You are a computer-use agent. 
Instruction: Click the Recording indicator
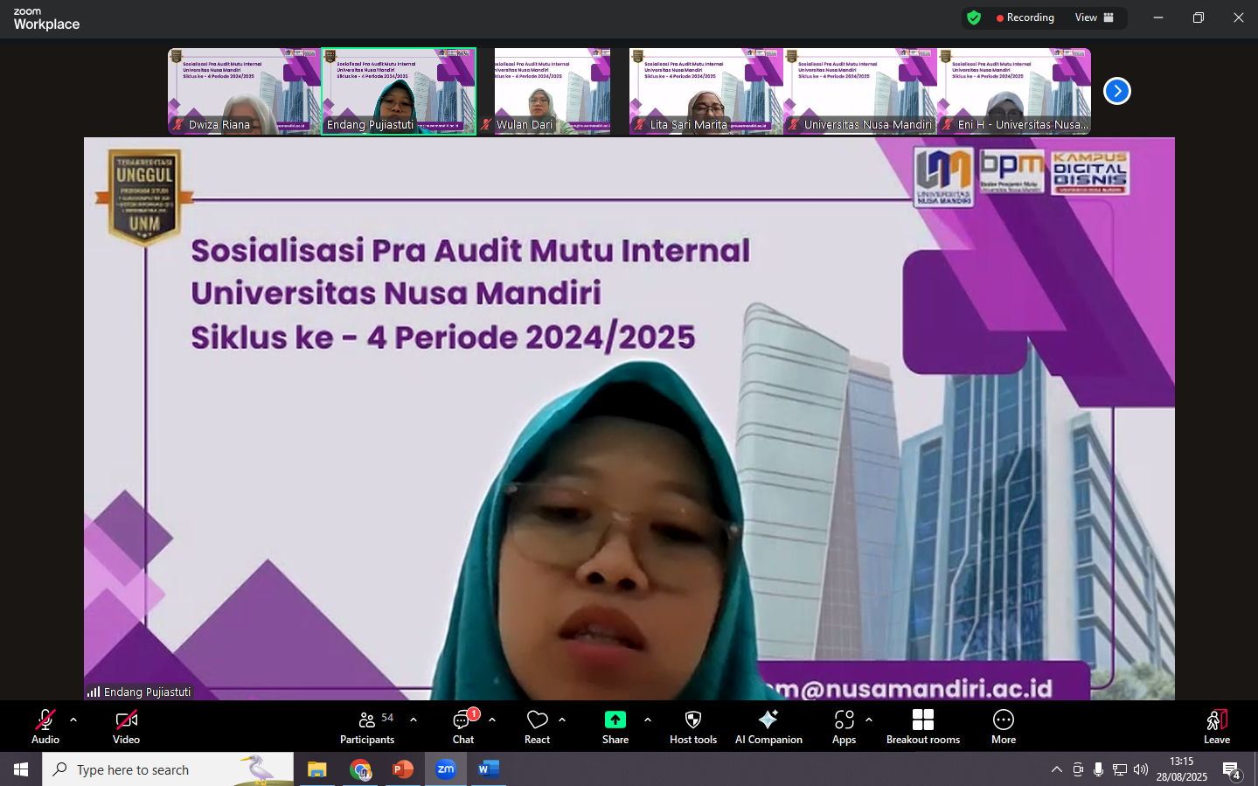pyautogui.click(x=1025, y=17)
